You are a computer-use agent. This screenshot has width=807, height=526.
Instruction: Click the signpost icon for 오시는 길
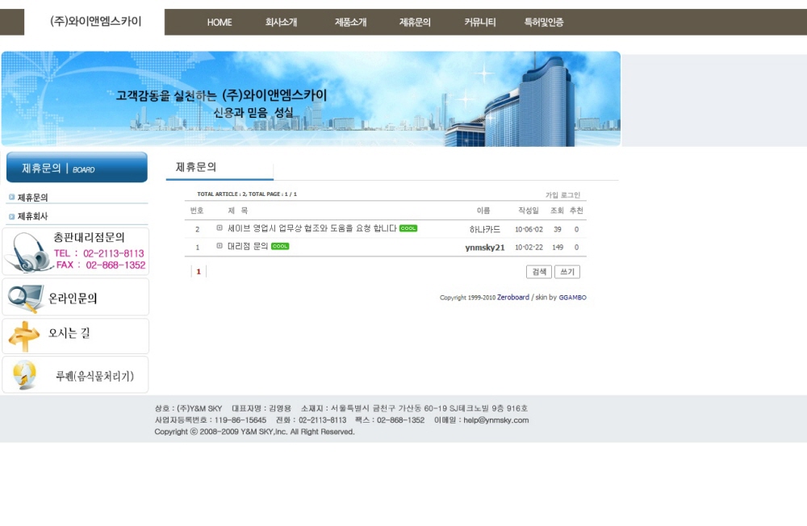[x=24, y=336]
